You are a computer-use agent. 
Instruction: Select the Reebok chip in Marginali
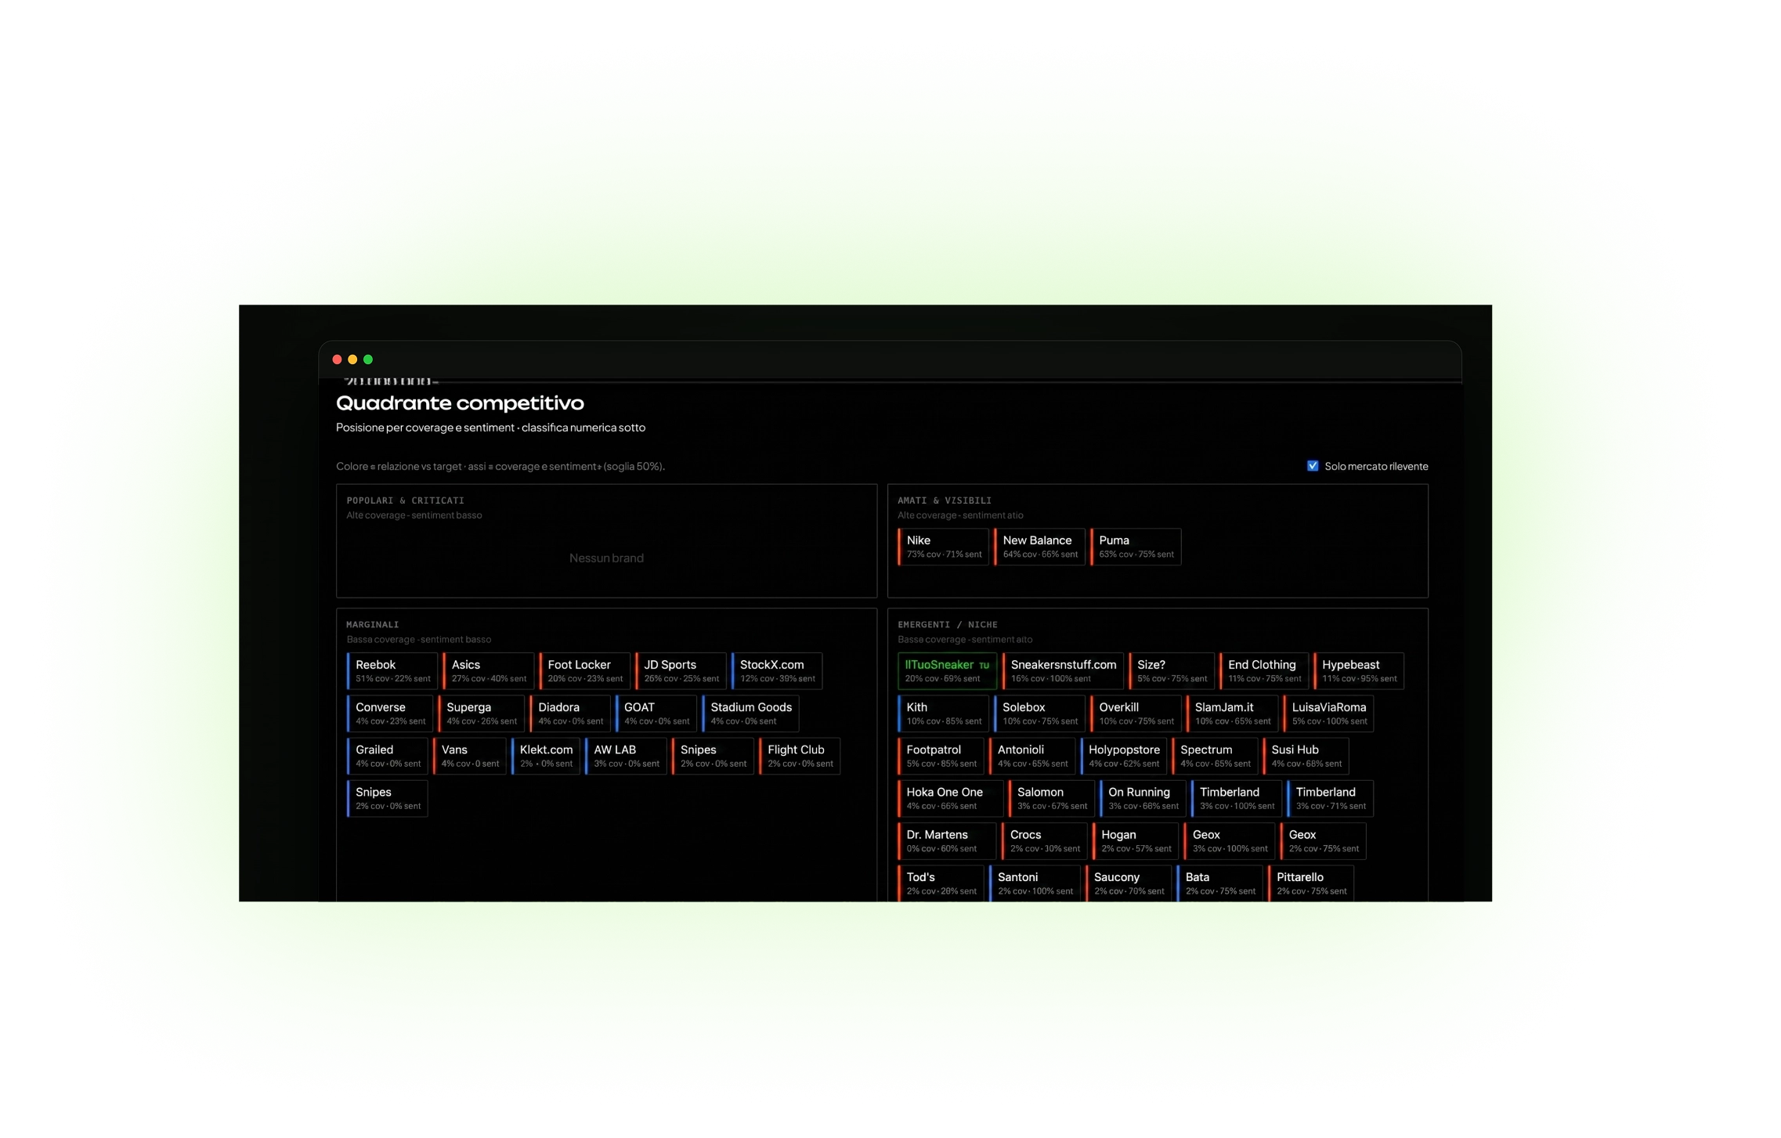(392, 671)
